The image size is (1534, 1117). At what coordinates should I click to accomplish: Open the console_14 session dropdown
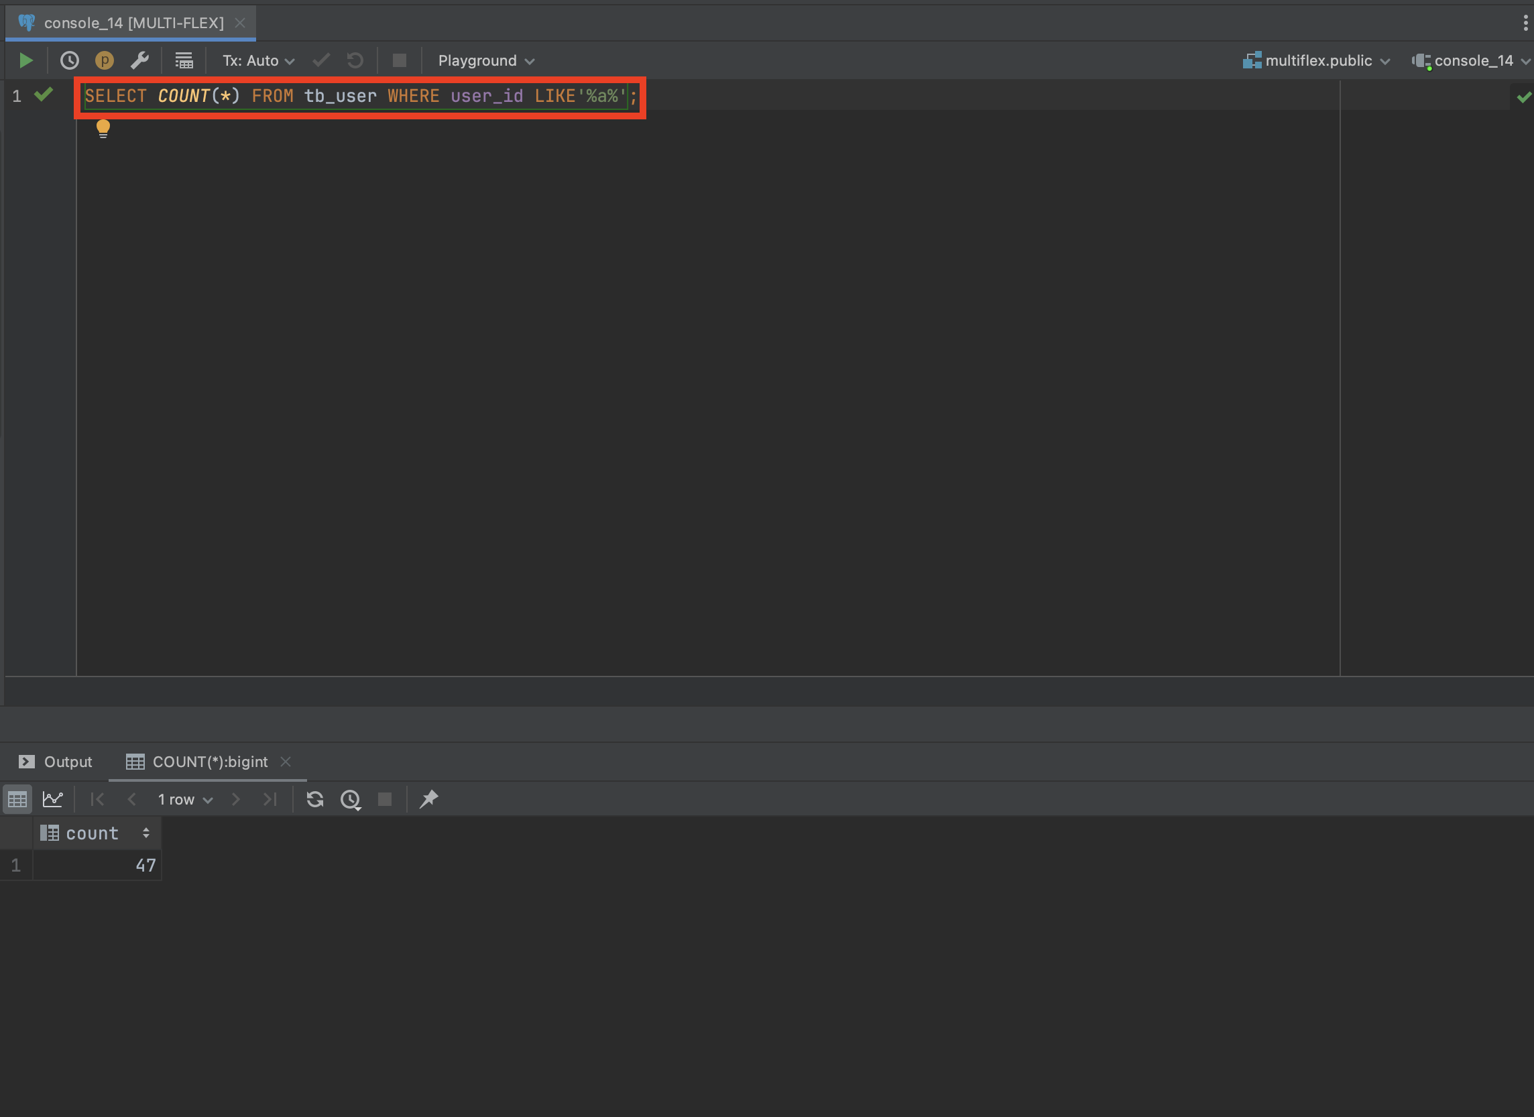[x=1472, y=61]
